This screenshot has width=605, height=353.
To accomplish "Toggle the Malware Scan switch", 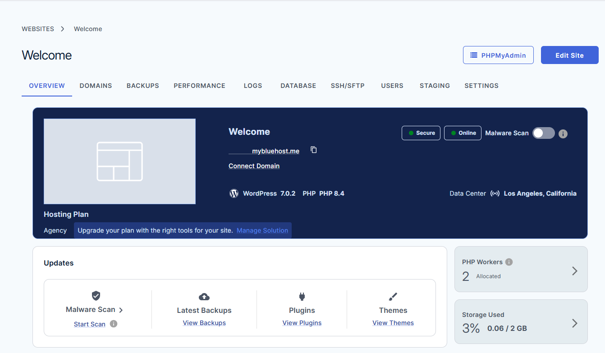I will pos(544,133).
